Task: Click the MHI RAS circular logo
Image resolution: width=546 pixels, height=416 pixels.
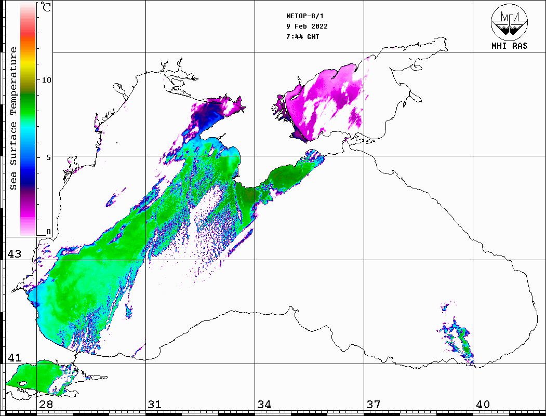Action: click(509, 22)
